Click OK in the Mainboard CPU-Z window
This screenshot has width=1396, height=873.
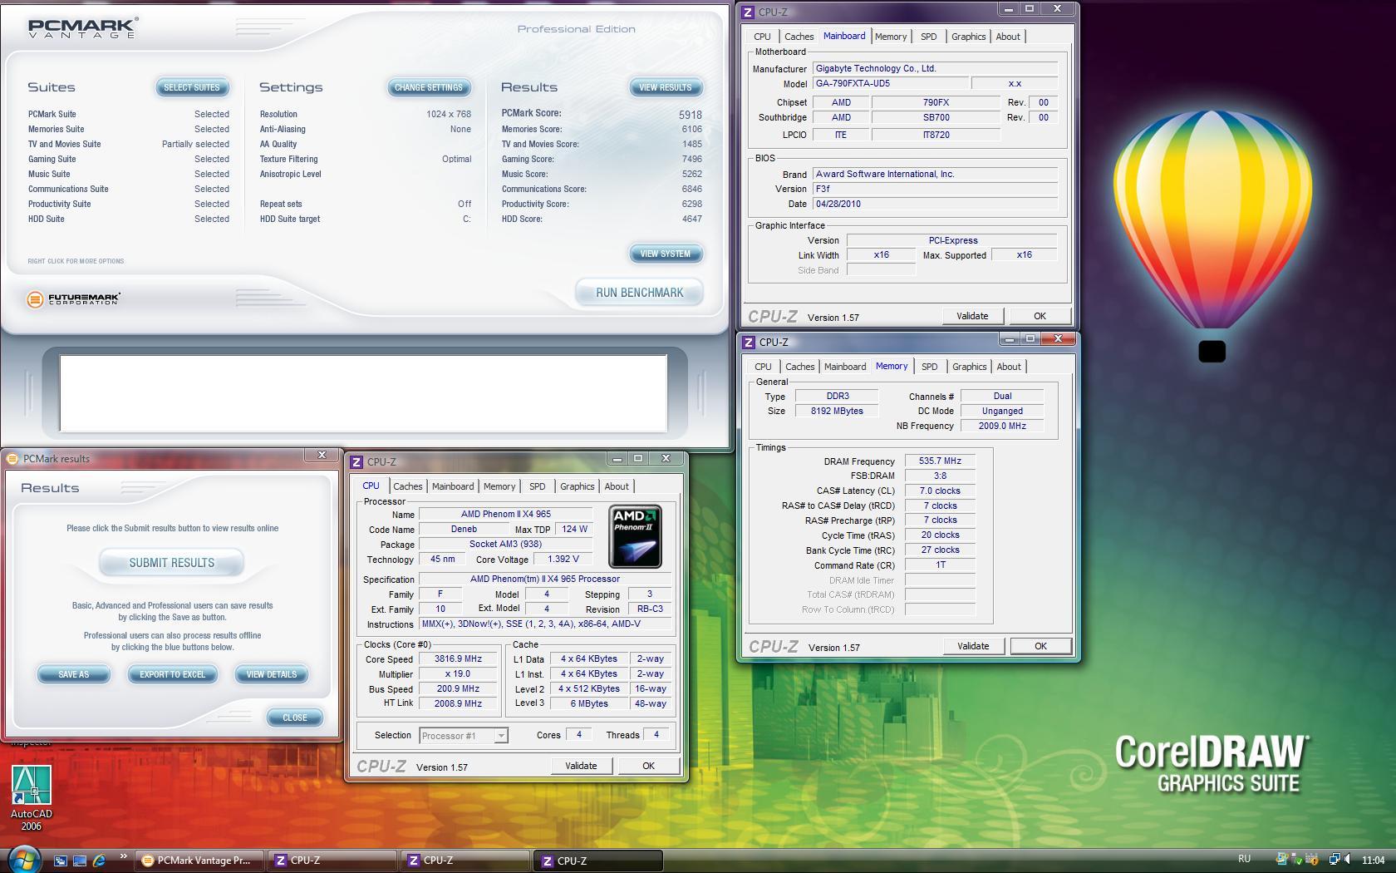pos(1040,316)
